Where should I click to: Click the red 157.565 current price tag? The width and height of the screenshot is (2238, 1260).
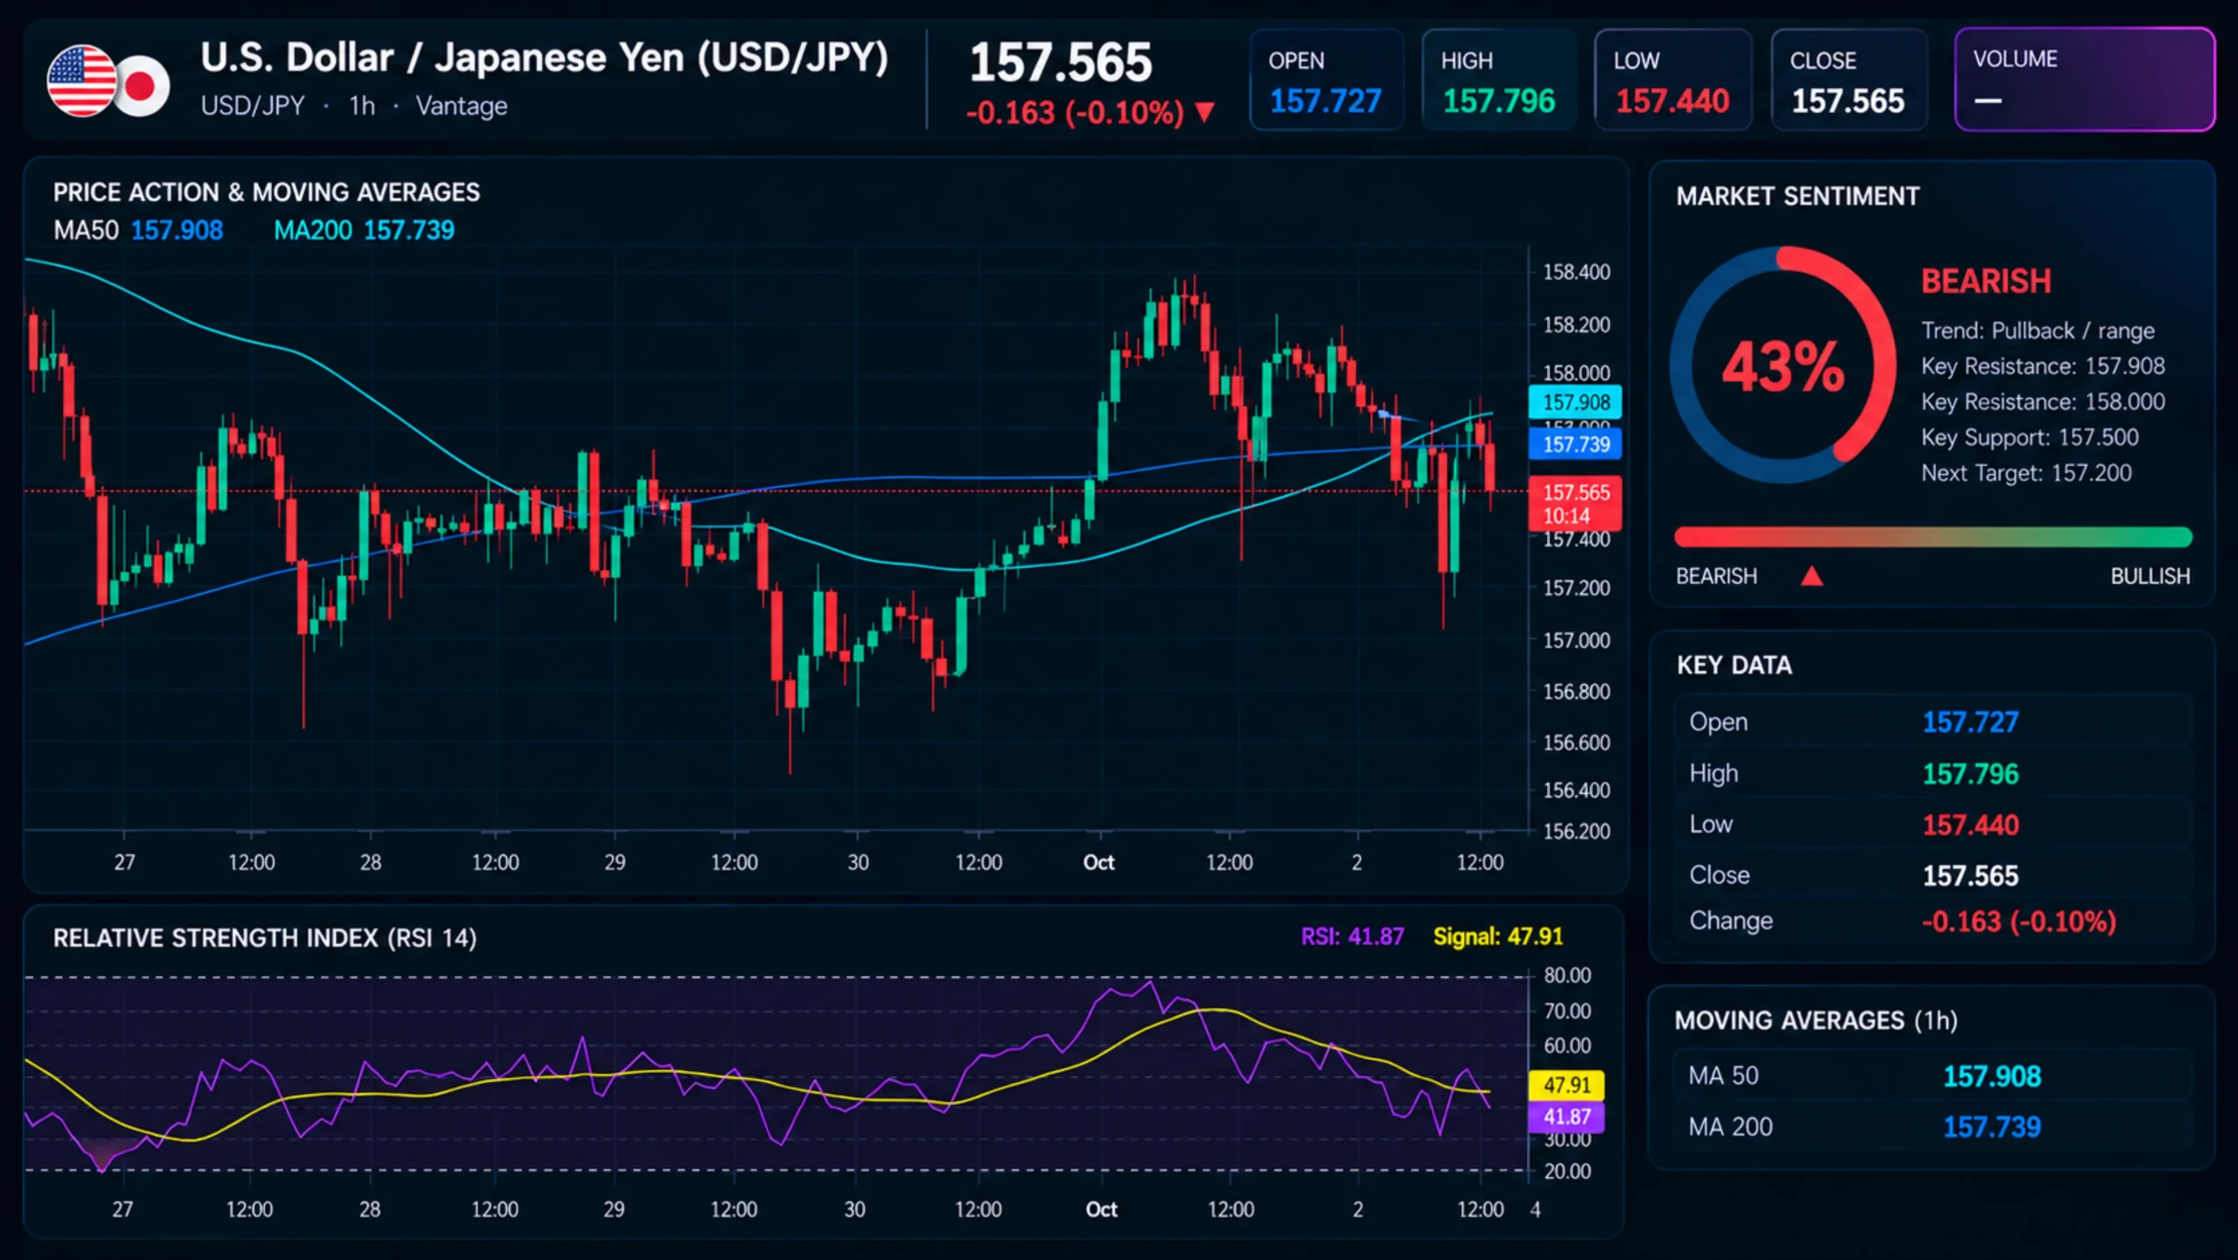1575,504
